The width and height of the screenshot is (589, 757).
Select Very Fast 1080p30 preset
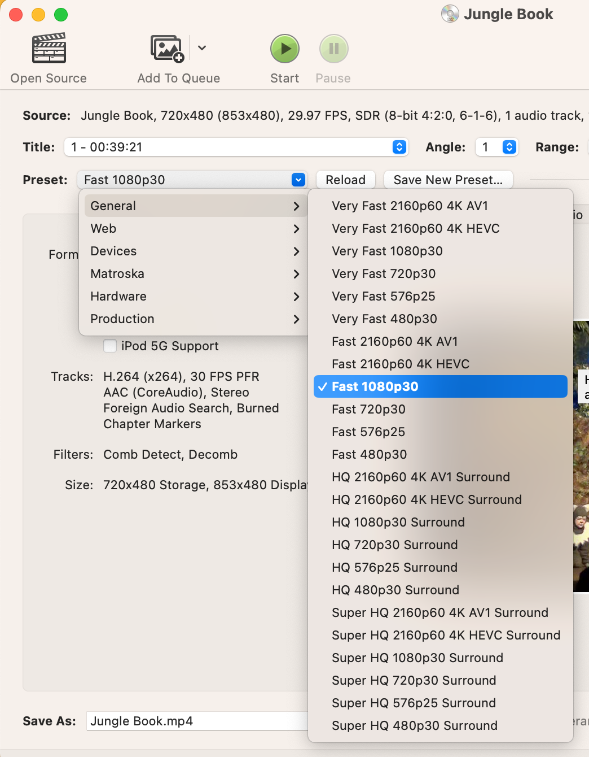tap(441, 251)
